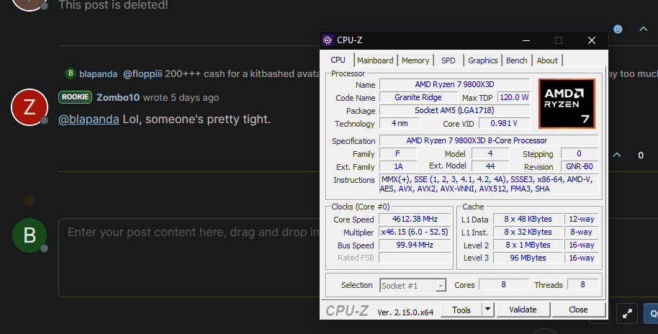Viewport: 658px width, 334px height.
Task: Upvote the deleted post with chevron arrow
Action: point(644,29)
